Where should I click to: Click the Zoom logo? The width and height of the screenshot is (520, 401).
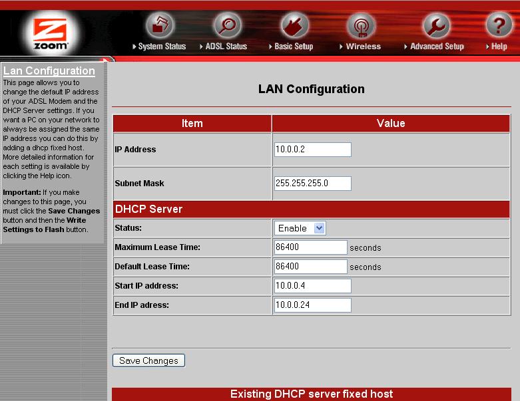(x=50, y=34)
